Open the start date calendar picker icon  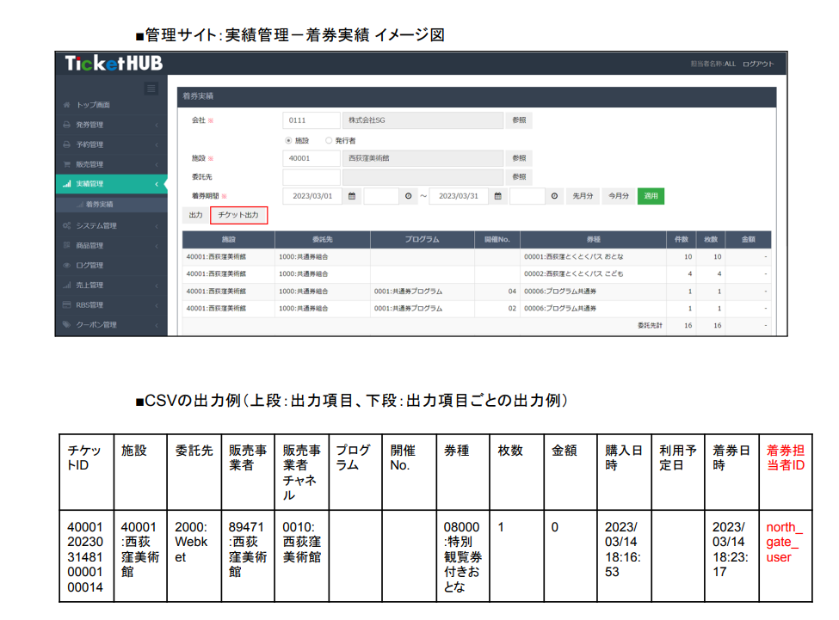351,196
